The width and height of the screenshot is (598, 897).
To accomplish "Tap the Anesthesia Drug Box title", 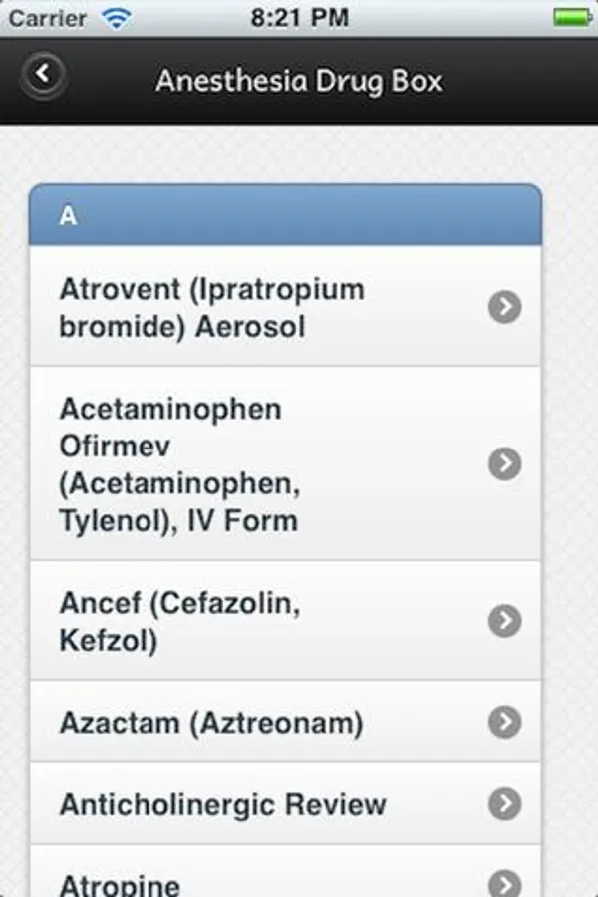I will (x=298, y=81).
